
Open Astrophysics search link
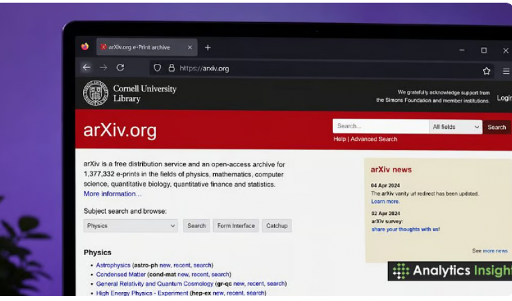click(x=202, y=265)
